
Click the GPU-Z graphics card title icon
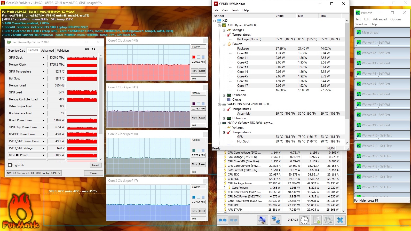pos(9,42)
